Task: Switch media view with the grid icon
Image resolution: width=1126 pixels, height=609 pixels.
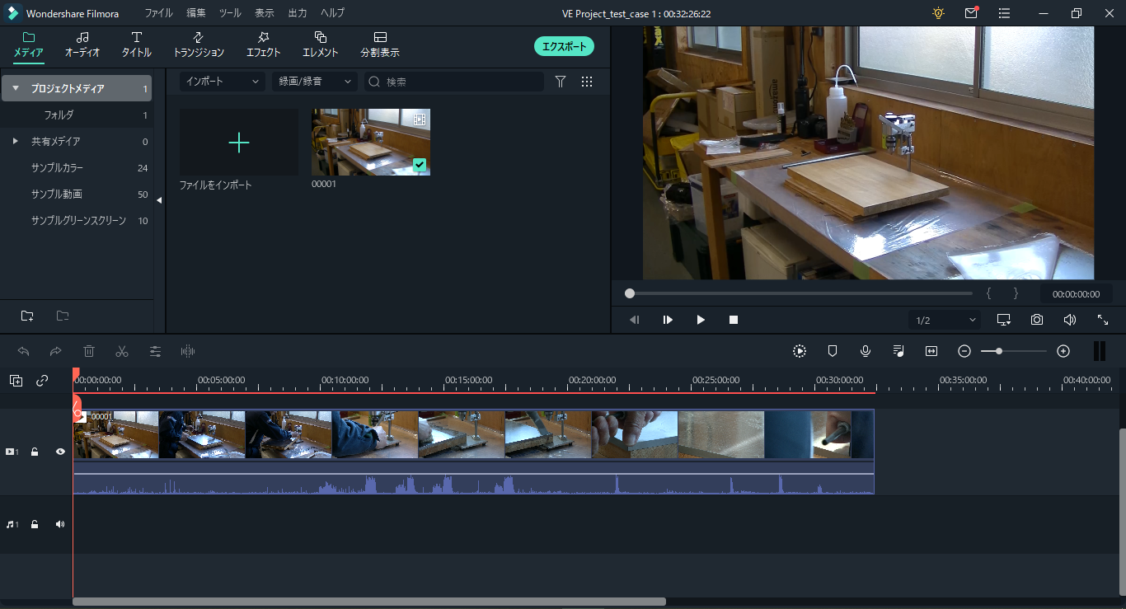Action: (x=587, y=82)
